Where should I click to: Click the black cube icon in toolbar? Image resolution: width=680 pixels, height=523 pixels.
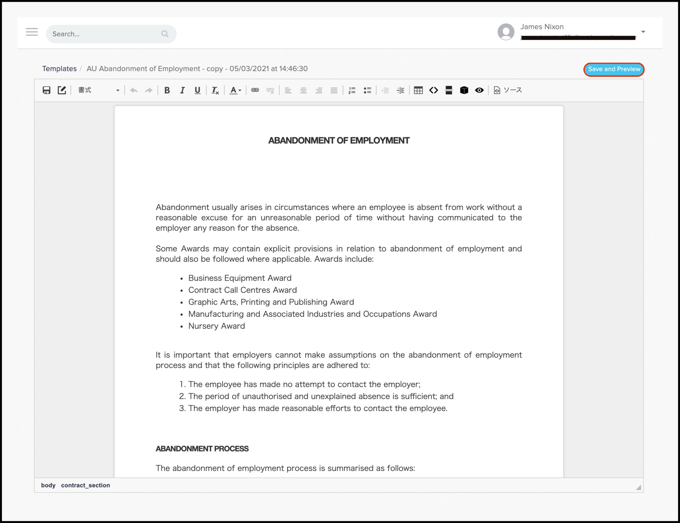coord(464,90)
